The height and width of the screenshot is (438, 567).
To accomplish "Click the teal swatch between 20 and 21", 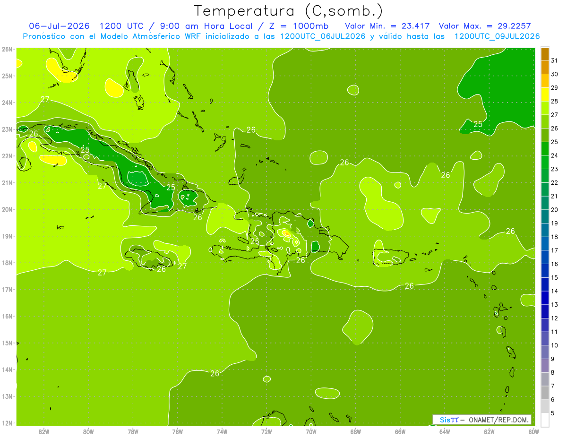I will [545, 203].
